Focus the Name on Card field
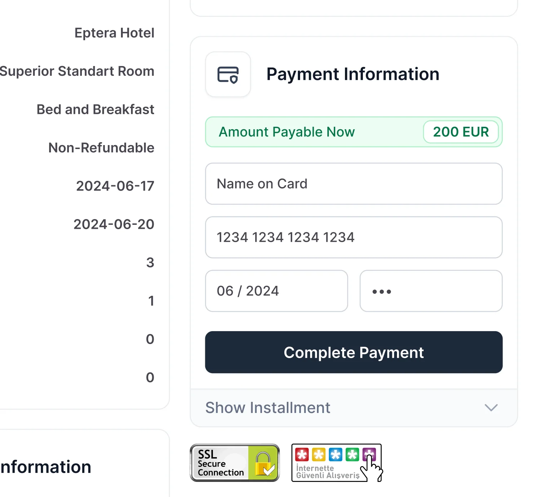 click(354, 184)
